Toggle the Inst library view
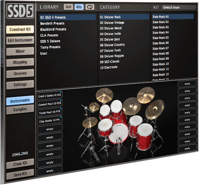Screen dimensions: 199x185 coord(68,7)
